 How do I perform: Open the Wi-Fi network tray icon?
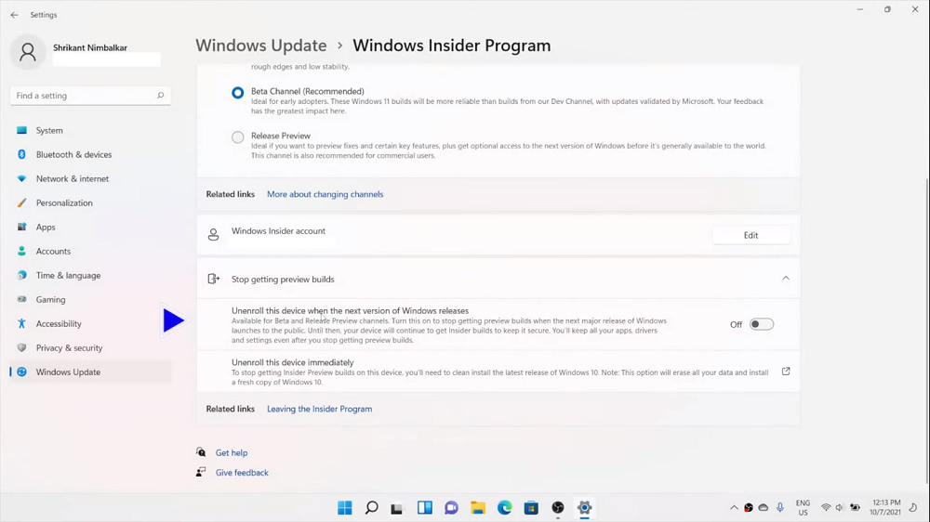pyautogui.click(x=826, y=508)
